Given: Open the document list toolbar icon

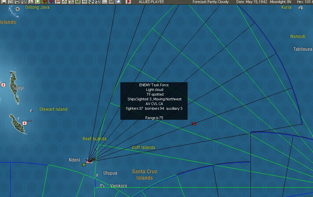Looking at the screenshot, I should pos(11,2).
